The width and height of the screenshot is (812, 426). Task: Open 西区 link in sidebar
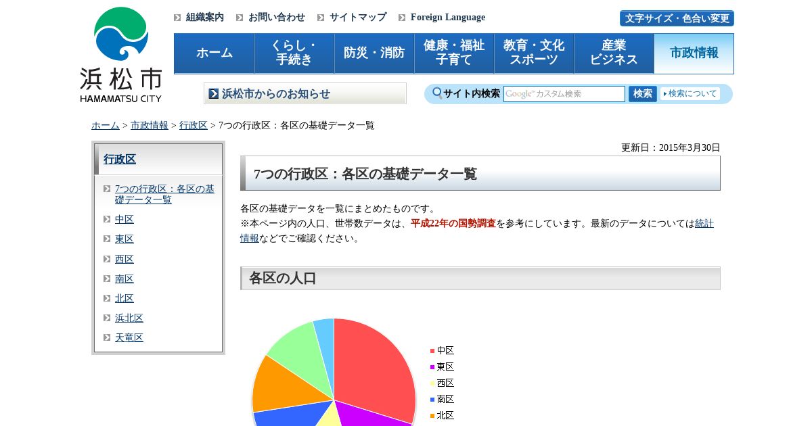125,259
